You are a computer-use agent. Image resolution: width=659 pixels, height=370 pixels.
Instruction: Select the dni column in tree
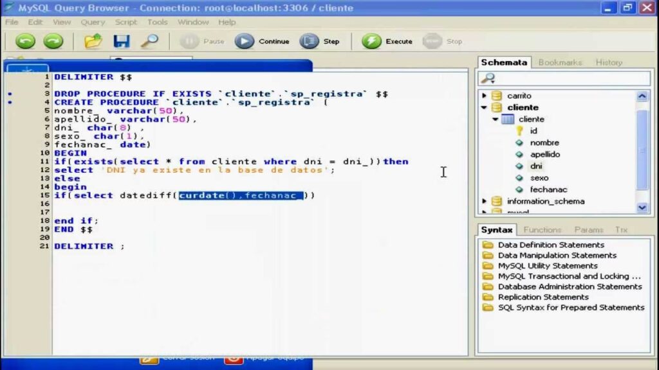click(x=536, y=166)
